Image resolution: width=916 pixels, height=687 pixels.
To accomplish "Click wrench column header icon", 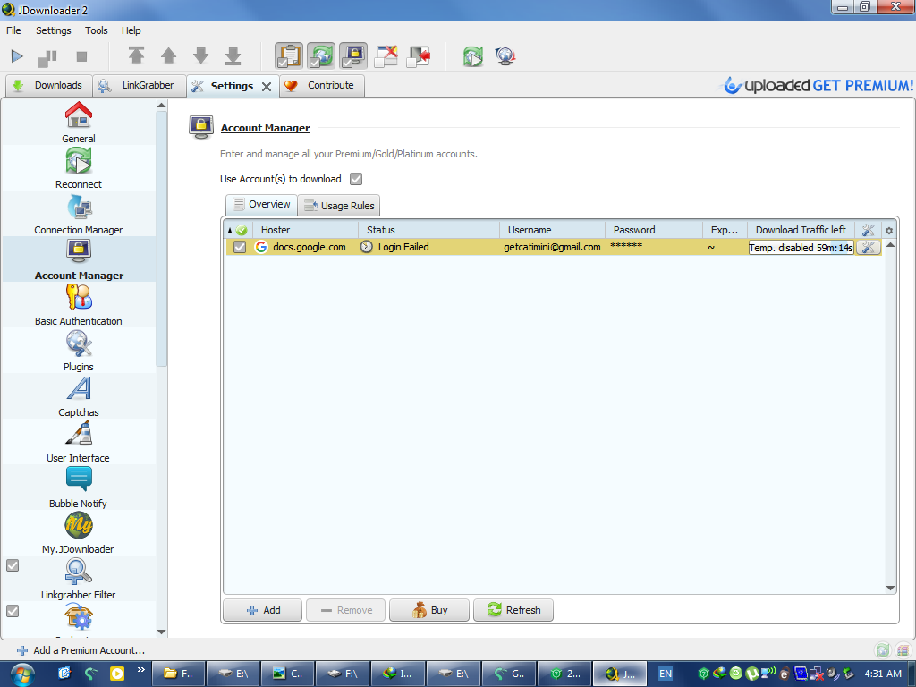I will pos(868,230).
